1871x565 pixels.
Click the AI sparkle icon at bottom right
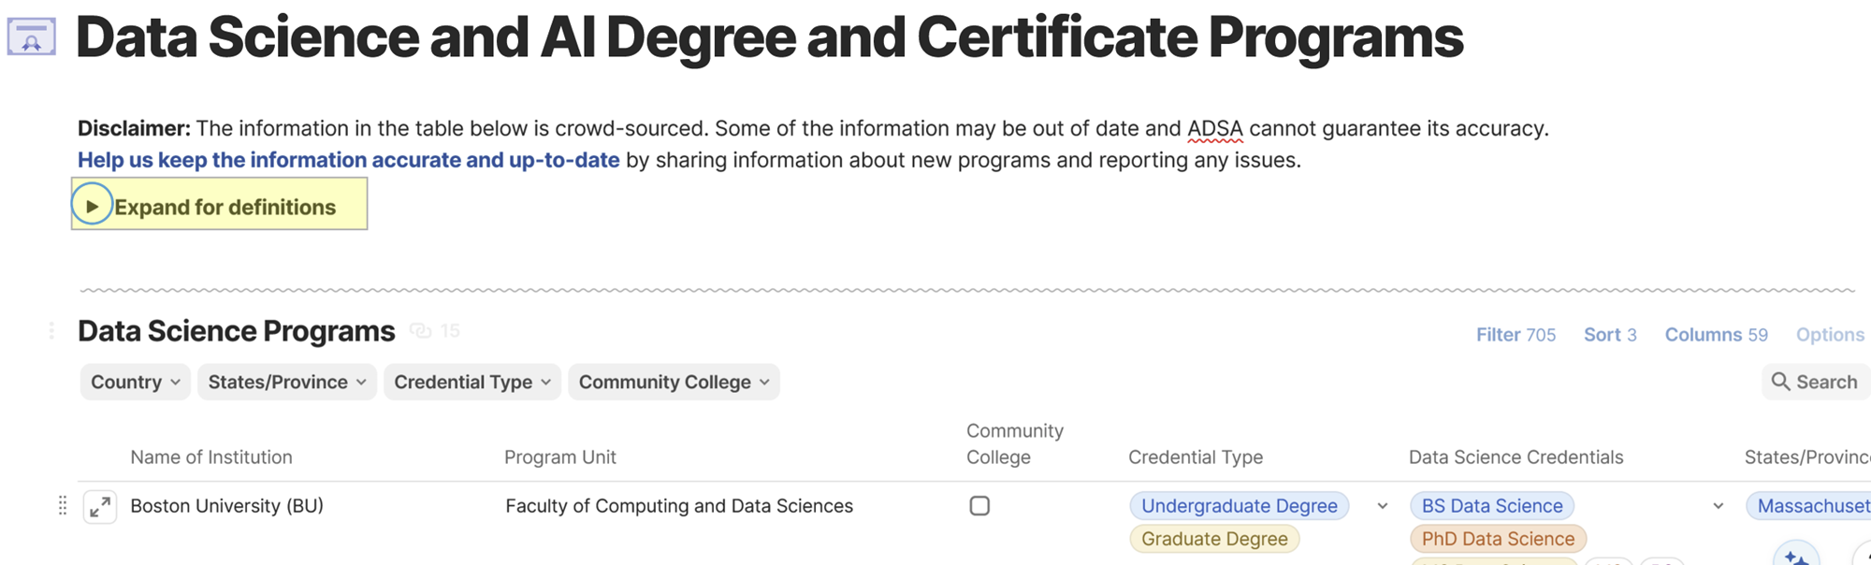(1795, 557)
